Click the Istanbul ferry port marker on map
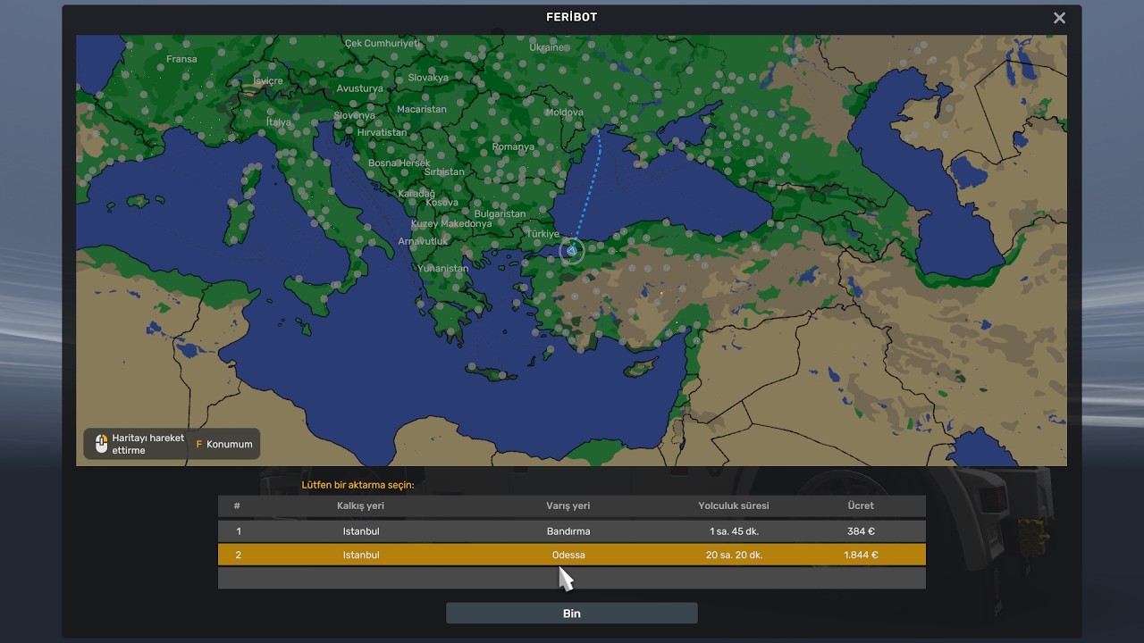The height and width of the screenshot is (643, 1144). click(572, 251)
